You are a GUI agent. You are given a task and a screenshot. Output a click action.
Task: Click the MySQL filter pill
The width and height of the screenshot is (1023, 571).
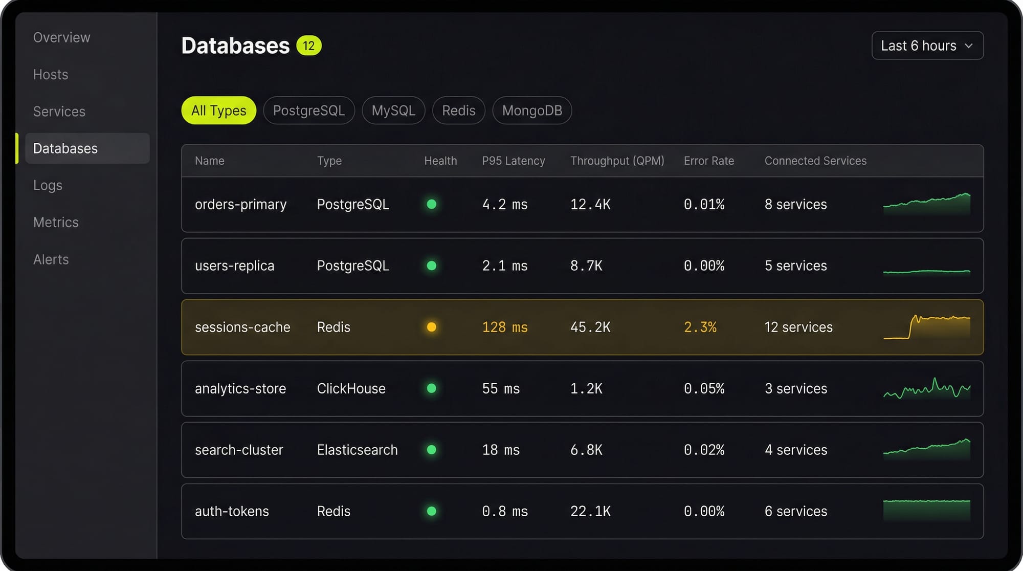coord(393,110)
